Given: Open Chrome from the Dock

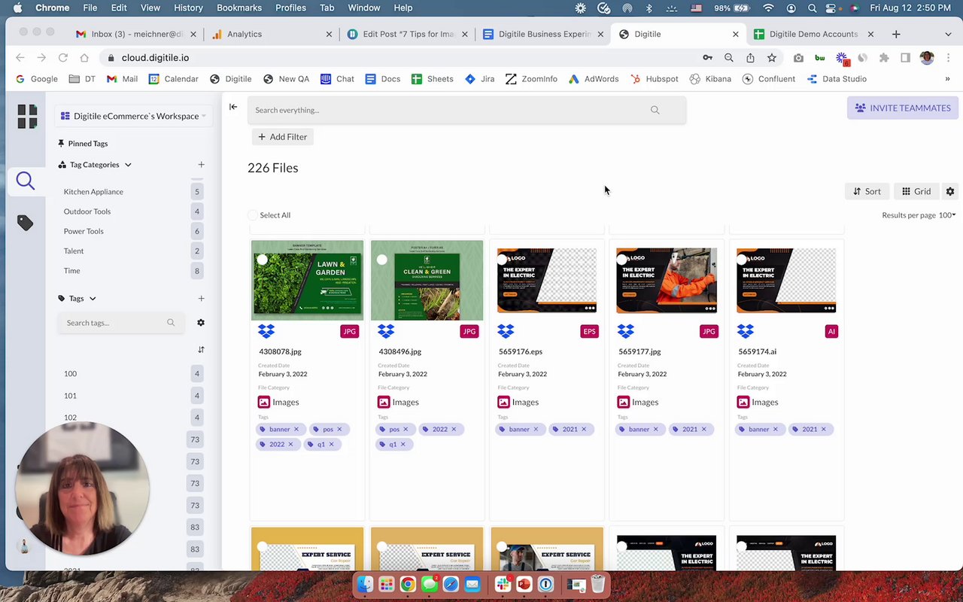Looking at the screenshot, I should pos(407,584).
